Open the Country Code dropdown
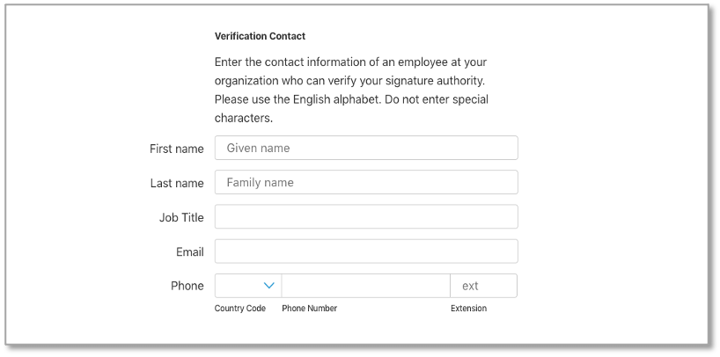Viewport: 720px width, 357px height. click(247, 286)
